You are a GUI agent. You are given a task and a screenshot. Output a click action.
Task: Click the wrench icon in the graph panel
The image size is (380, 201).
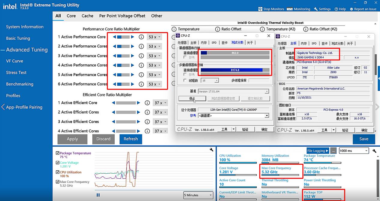pyautogui.click(x=211, y=150)
